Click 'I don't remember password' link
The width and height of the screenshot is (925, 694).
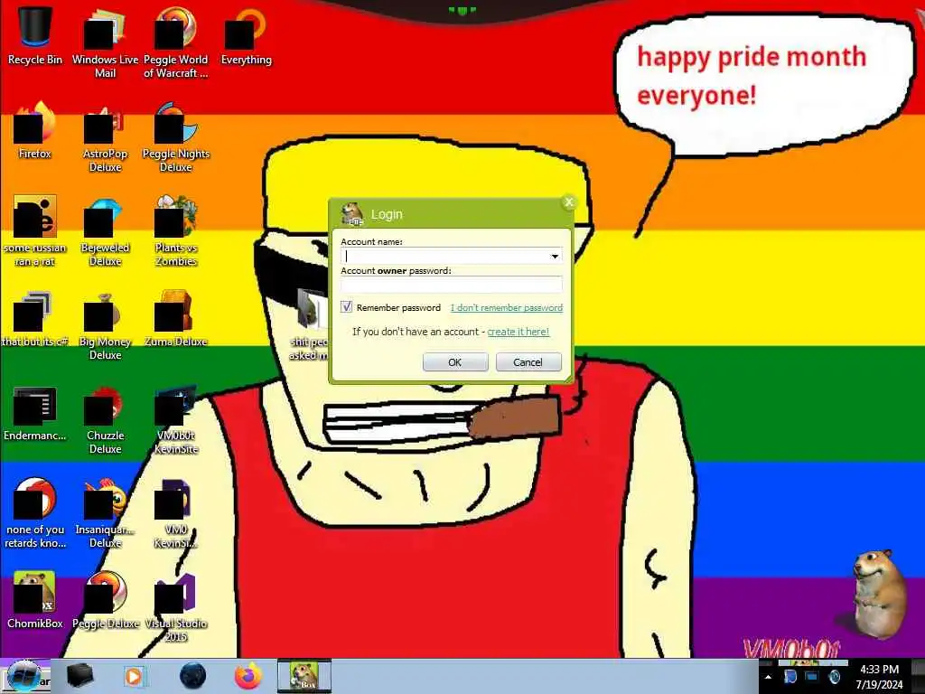coord(506,307)
